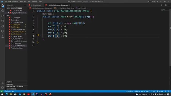Open the errors and warnings count in status bar

click(x=7, y=91)
